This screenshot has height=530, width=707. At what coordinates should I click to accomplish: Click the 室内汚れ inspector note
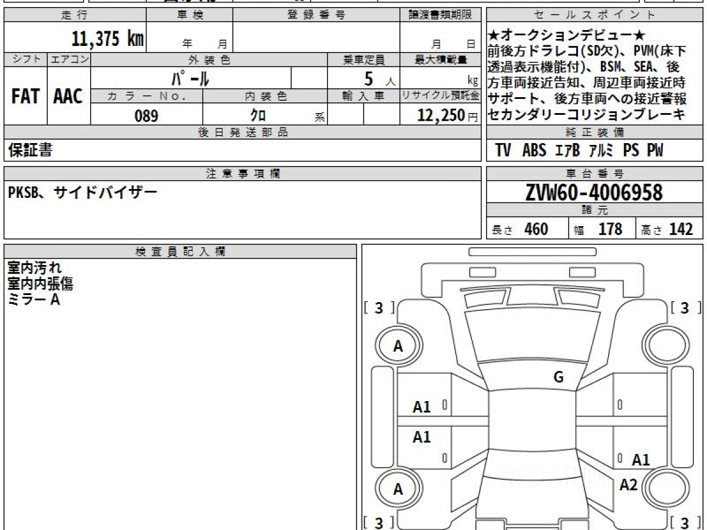point(34,268)
